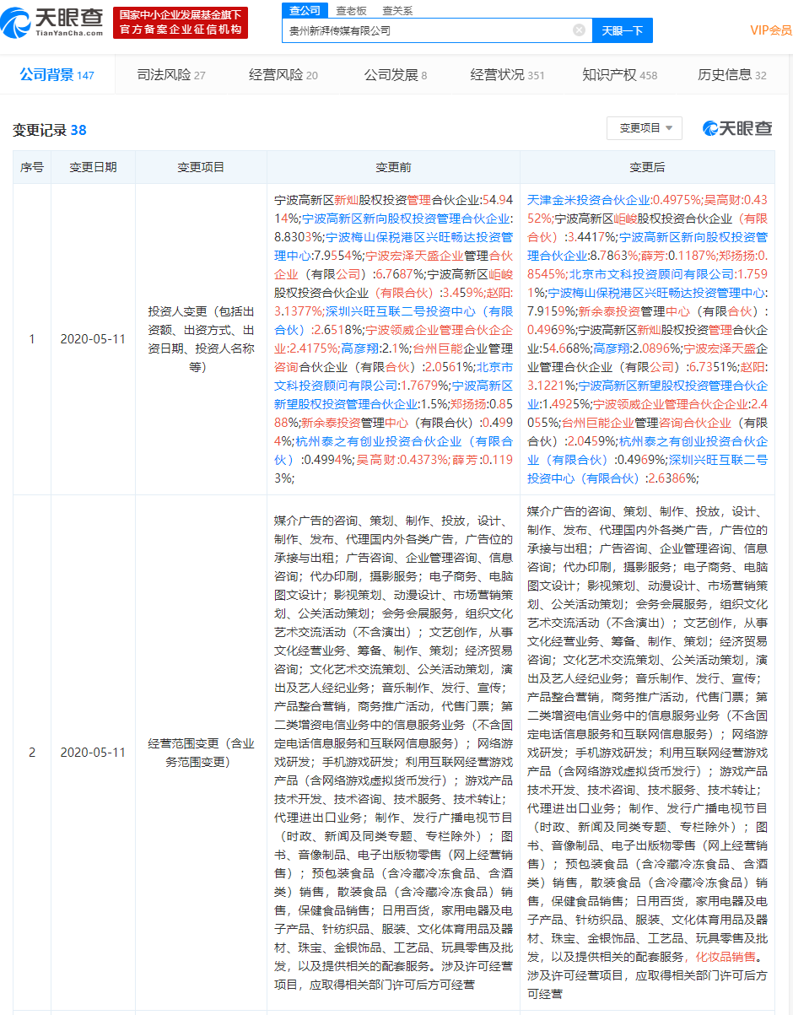Click the TianYanCha logo at top left

pos(51,22)
